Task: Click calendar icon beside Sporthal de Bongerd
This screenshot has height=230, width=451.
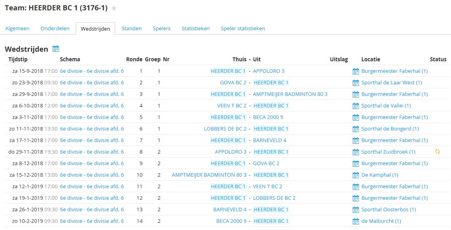Action: pos(356,129)
